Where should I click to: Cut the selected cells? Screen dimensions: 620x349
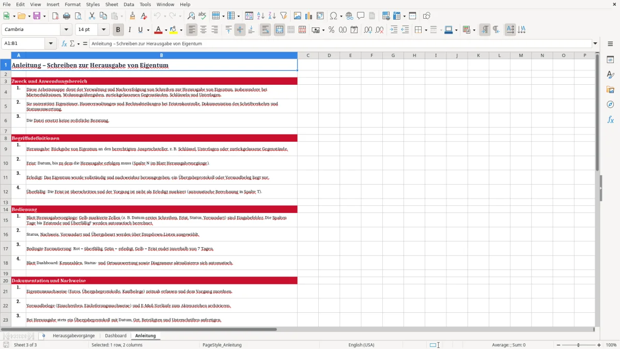[91, 16]
